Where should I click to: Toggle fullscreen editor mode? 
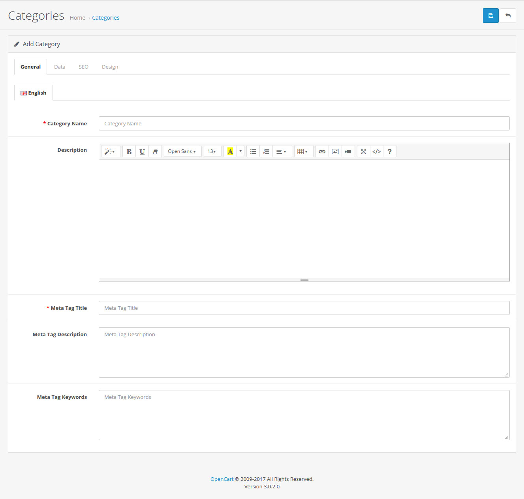pyautogui.click(x=363, y=151)
